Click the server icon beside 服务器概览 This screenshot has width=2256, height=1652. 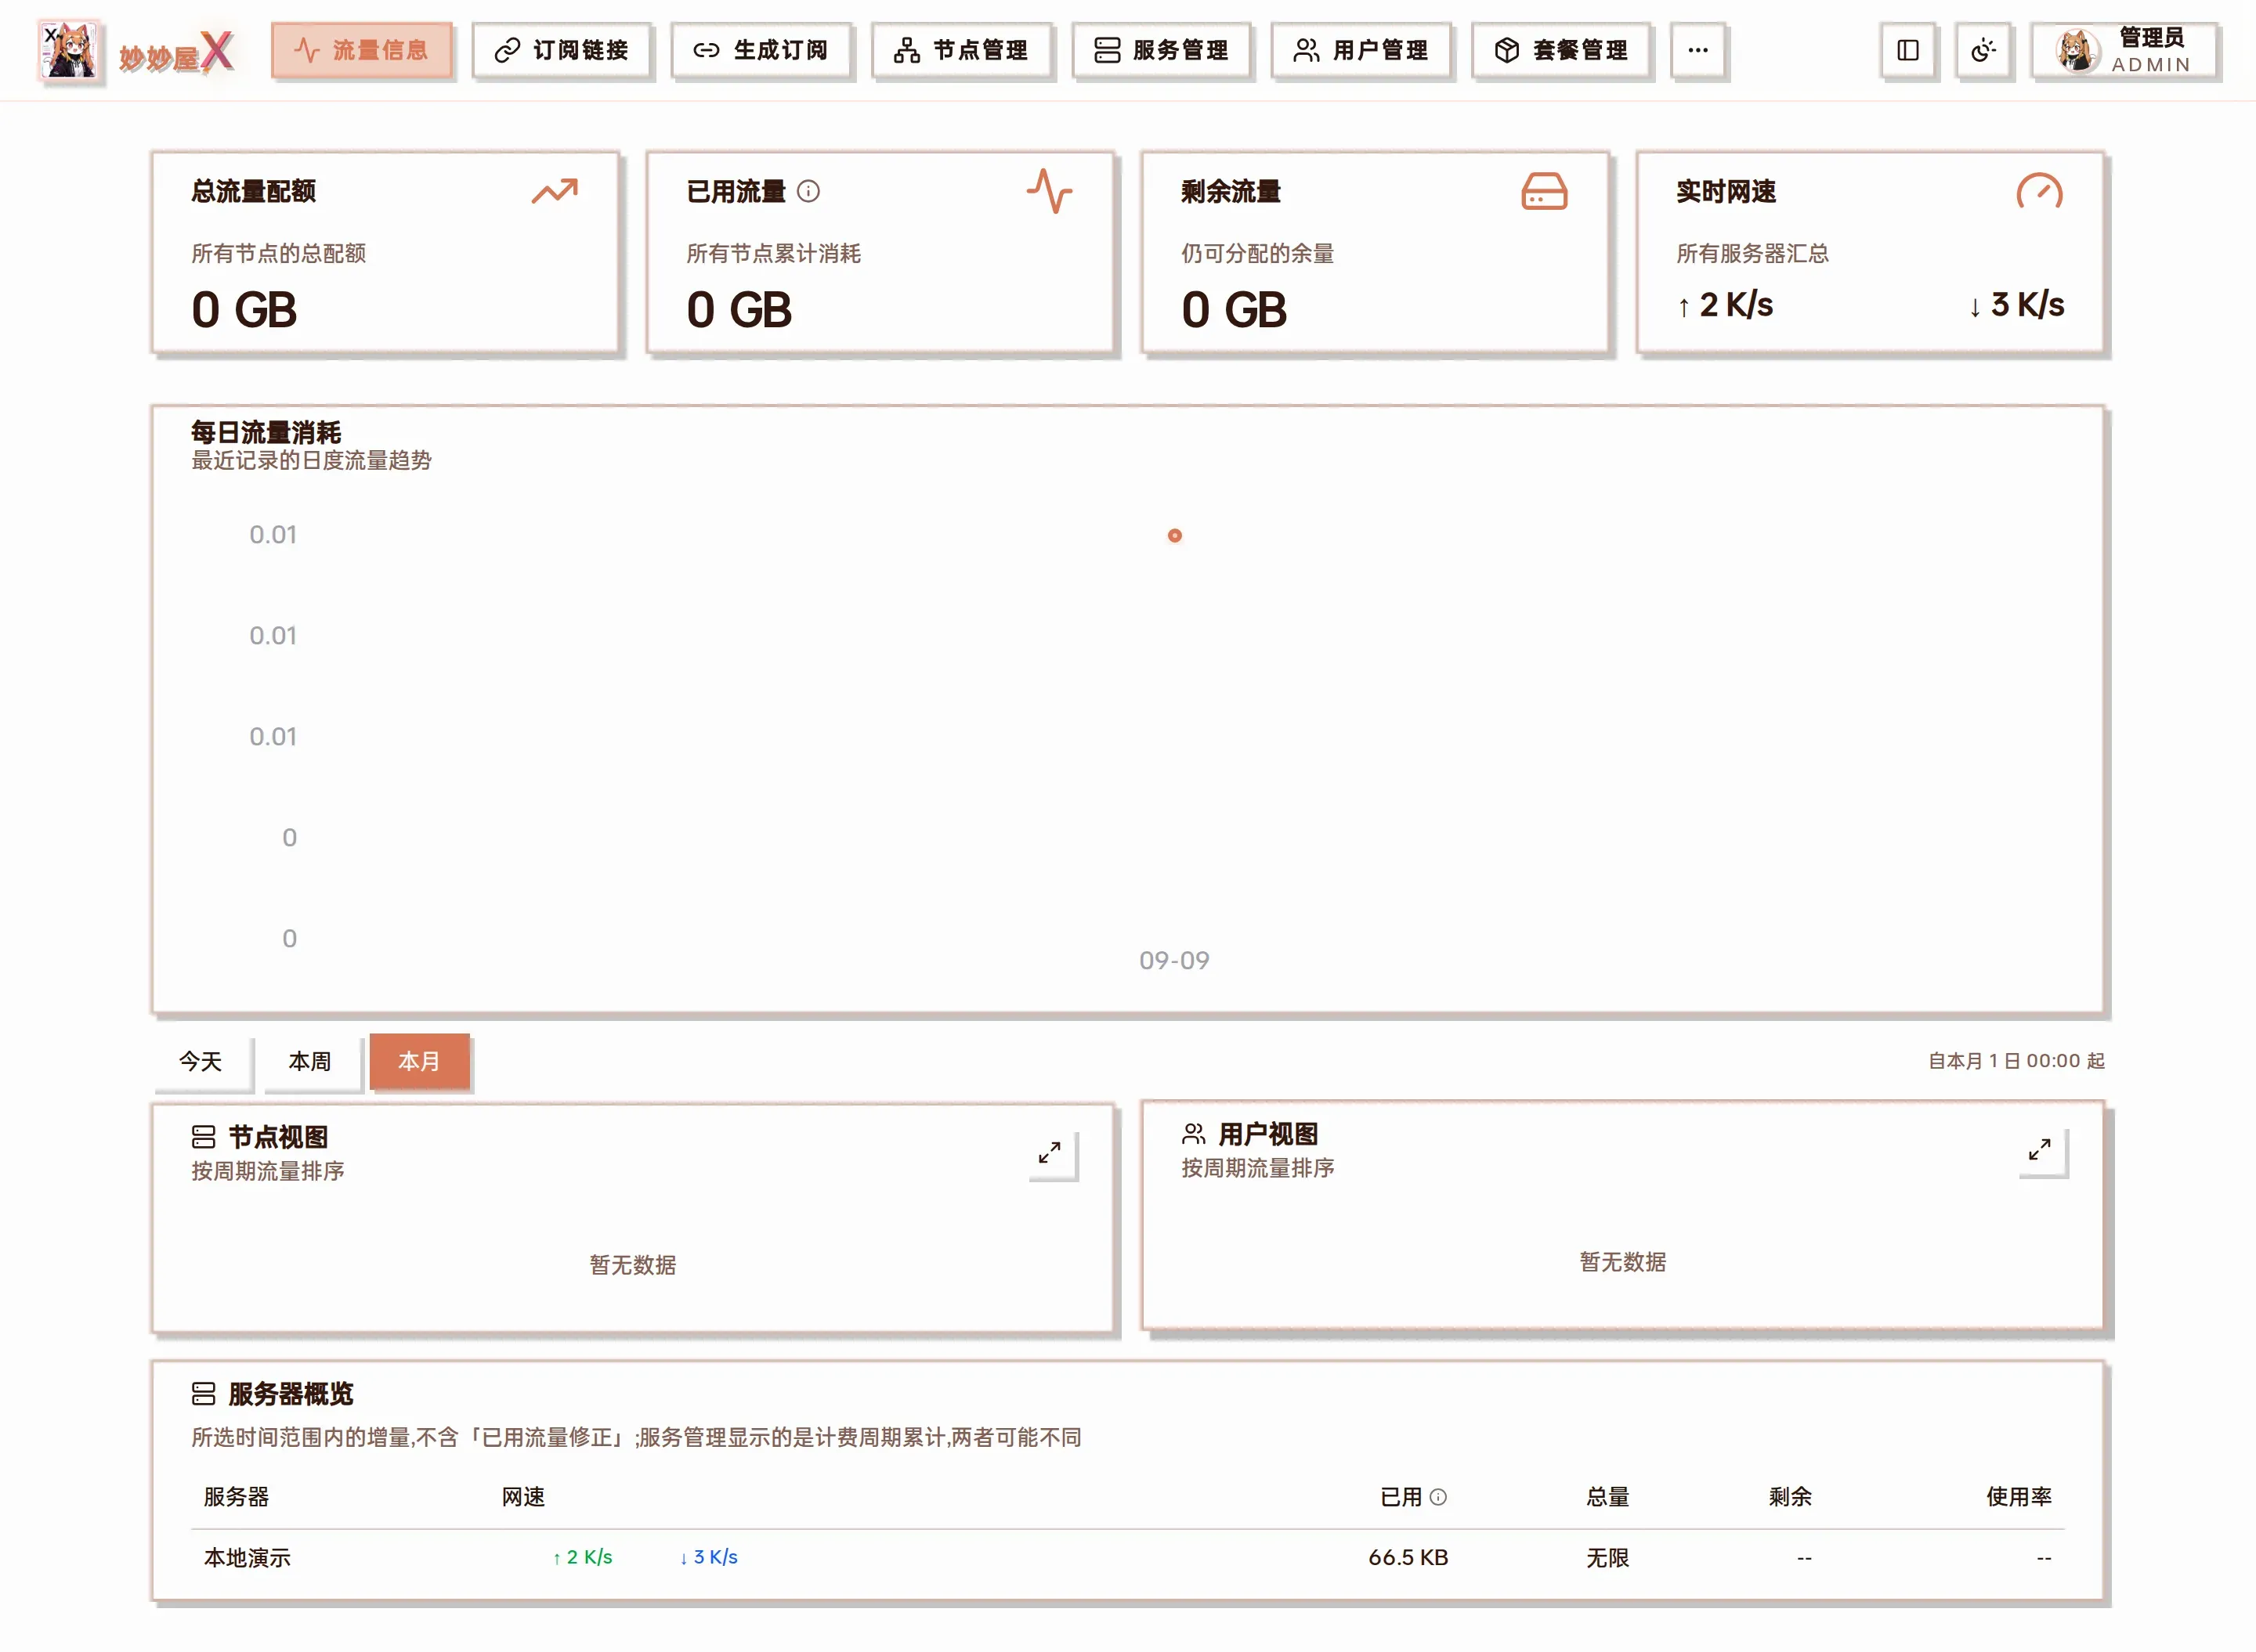pos(203,1394)
